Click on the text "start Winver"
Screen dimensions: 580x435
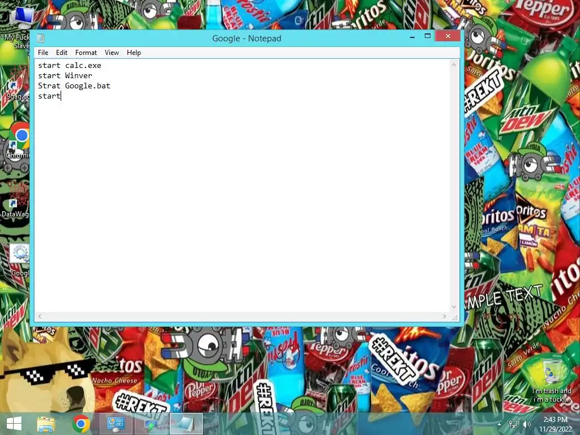[x=65, y=75]
